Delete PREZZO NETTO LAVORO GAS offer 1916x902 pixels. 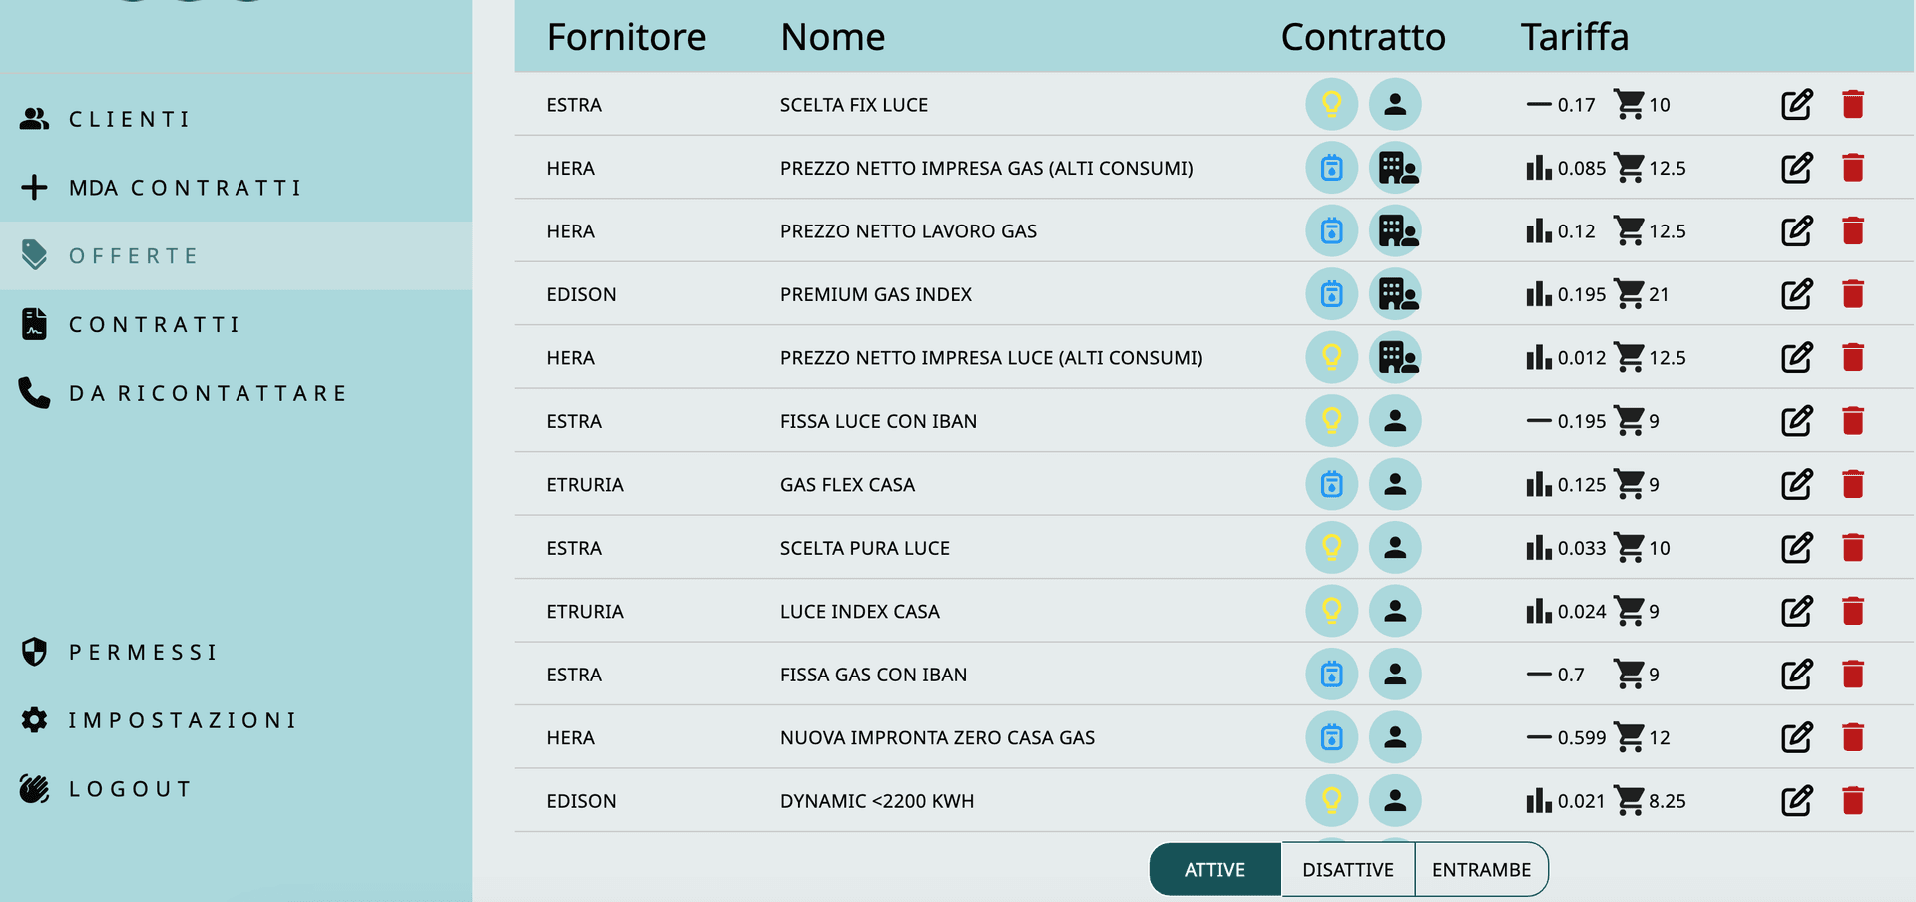click(x=1853, y=230)
